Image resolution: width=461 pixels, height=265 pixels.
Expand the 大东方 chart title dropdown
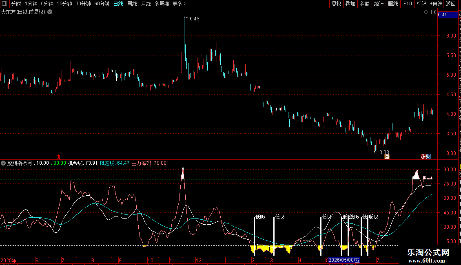[x=50, y=12]
